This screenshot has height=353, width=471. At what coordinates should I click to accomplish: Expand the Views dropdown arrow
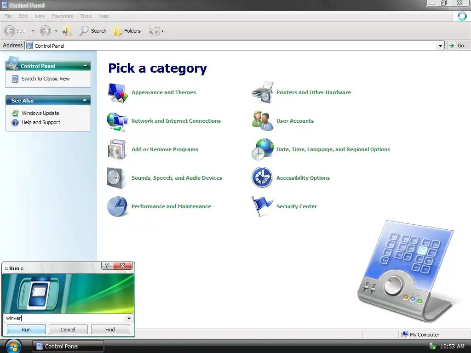(x=163, y=31)
